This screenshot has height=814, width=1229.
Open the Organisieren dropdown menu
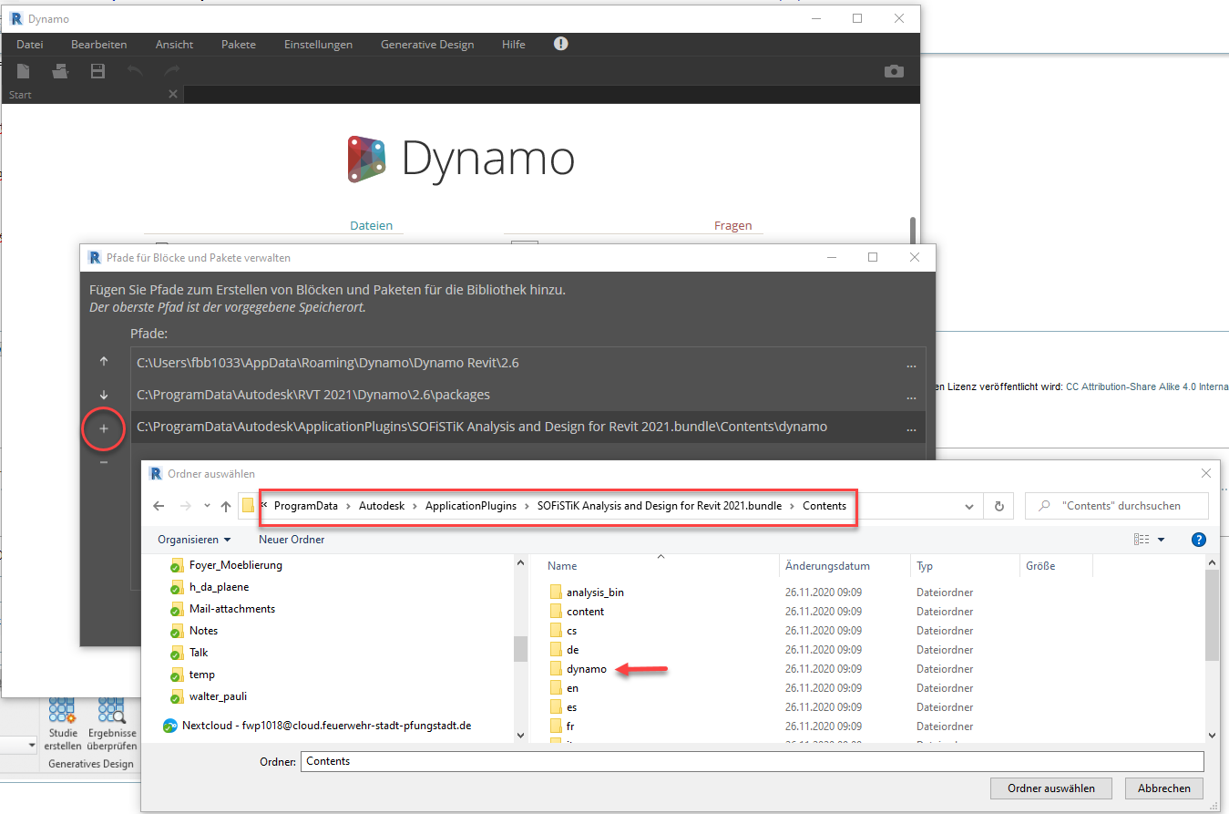194,540
